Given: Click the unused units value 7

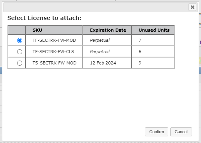Looking at the screenshot, I should (140, 40).
